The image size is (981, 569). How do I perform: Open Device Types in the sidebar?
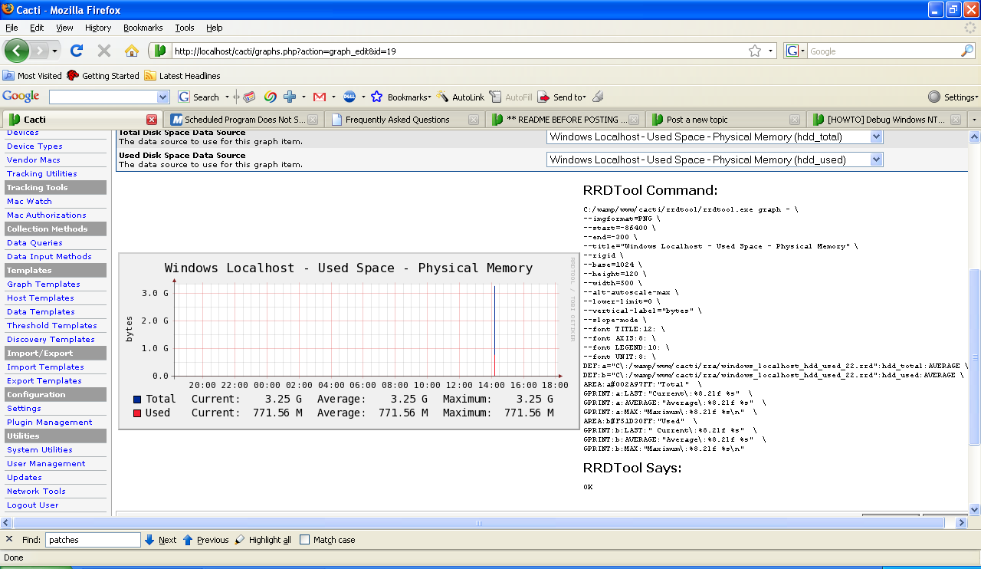pyautogui.click(x=34, y=146)
